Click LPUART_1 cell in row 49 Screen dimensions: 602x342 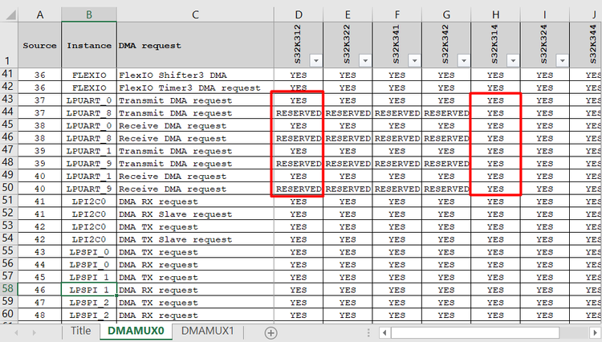coord(89,176)
